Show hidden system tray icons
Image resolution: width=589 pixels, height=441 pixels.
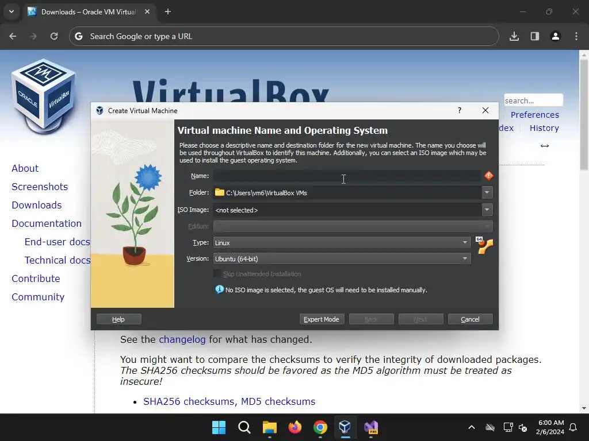[x=472, y=427]
